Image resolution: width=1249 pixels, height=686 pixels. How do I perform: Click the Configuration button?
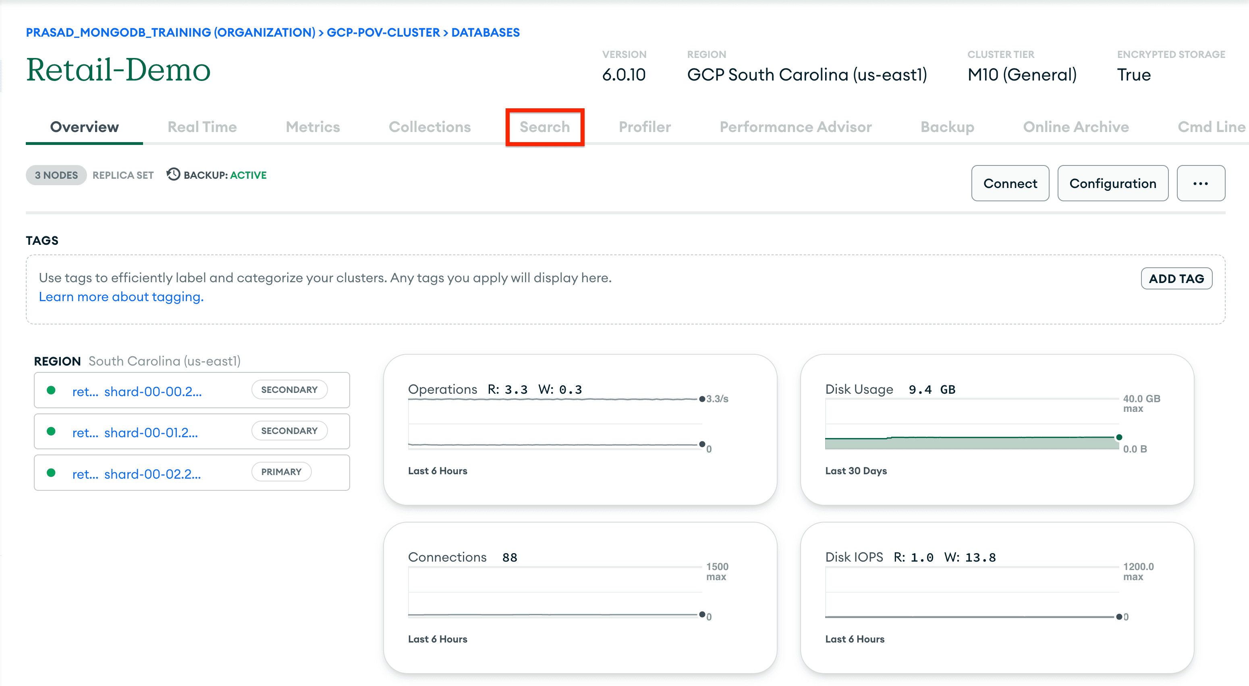[1113, 184]
